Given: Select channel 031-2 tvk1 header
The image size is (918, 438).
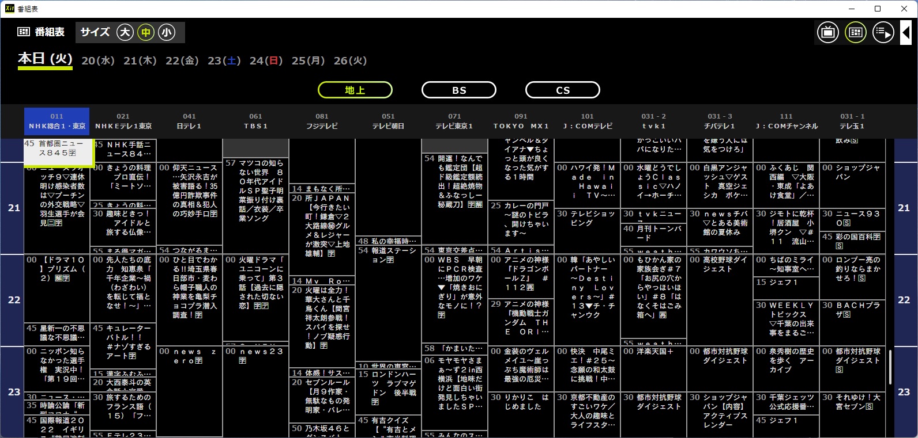Looking at the screenshot, I should 654,121.
